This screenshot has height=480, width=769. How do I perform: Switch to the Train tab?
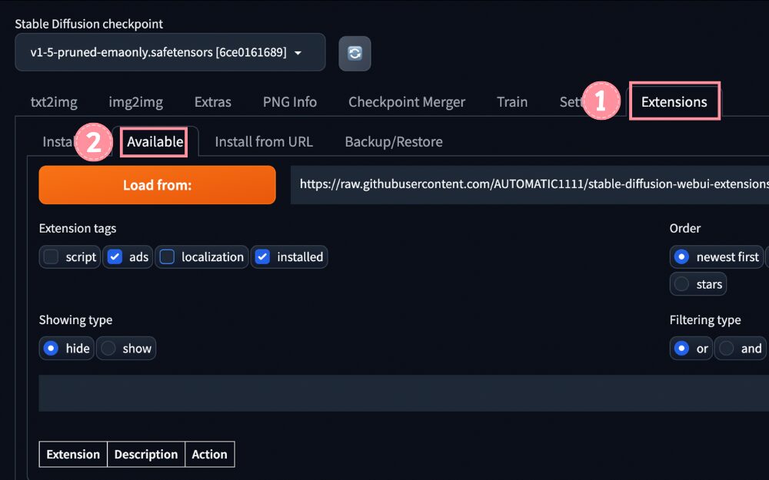pos(512,102)
